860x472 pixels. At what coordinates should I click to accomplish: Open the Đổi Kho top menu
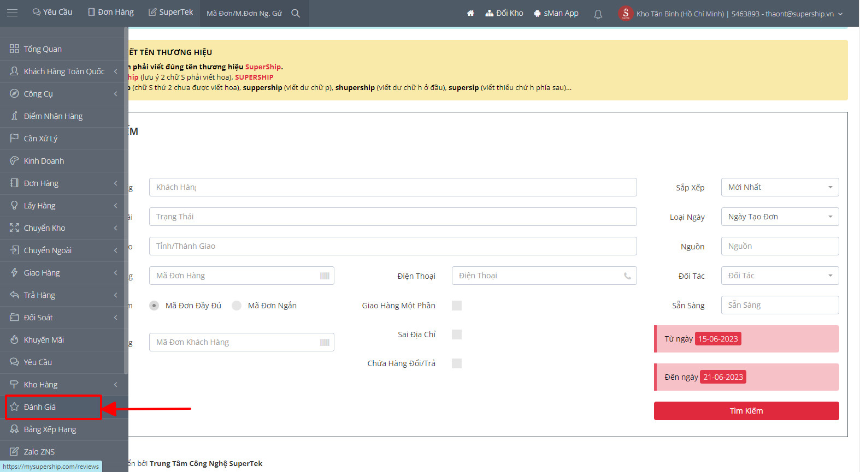(504, 13)
